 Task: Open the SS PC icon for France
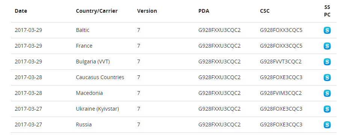coord(327,46)
